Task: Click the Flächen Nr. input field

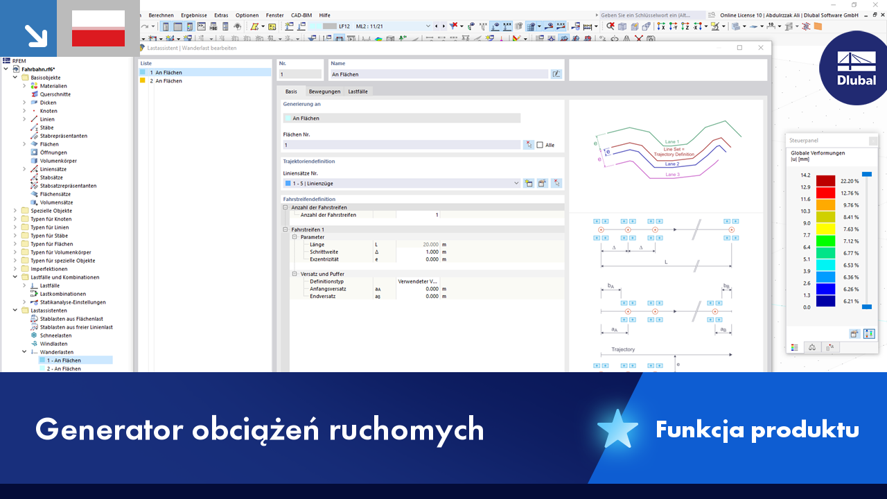Action: point(401,145)
